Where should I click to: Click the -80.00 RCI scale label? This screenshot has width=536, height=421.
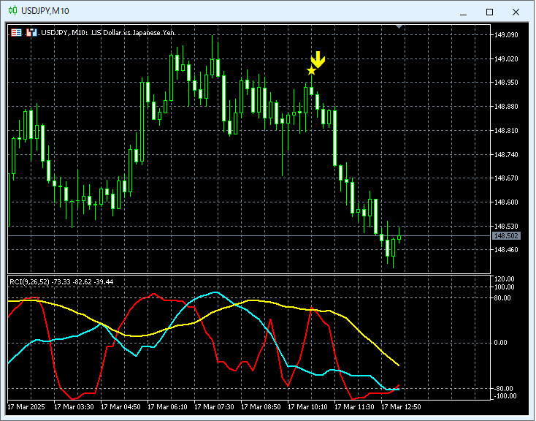[x=504, y=389]
